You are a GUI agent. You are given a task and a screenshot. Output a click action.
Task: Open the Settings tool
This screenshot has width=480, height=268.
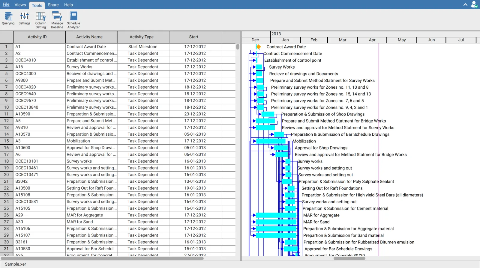(24, 19)
